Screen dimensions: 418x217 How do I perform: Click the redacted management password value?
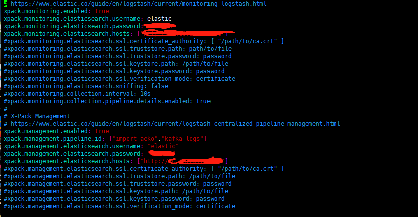(x=162, y=153)
